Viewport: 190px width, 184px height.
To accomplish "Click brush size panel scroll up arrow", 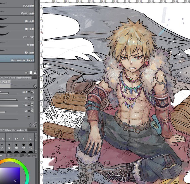I will (x=36, y=134).
